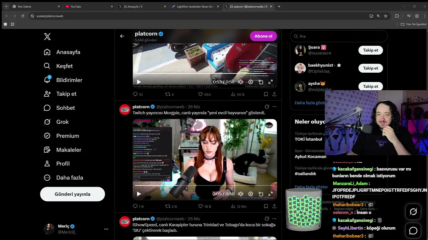Click the Ara search field
The height and width of the screenshot is (240, 428).
[x=339, y=36]
